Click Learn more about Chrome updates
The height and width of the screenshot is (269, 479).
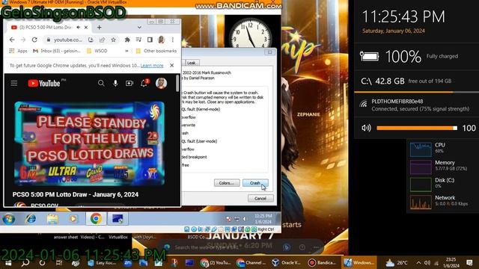(x=152, y=66)
